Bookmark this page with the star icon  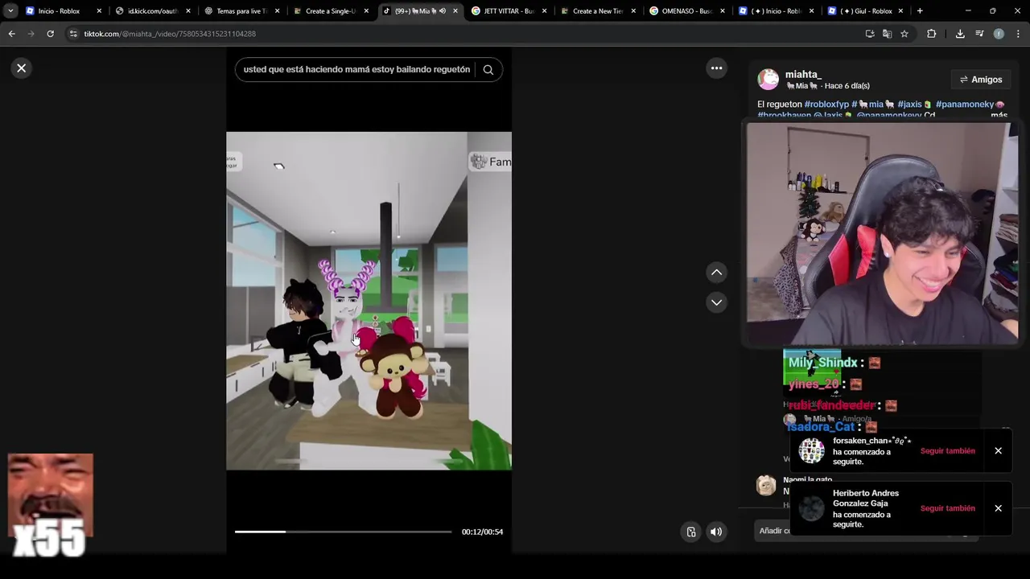tap(904, 34)
